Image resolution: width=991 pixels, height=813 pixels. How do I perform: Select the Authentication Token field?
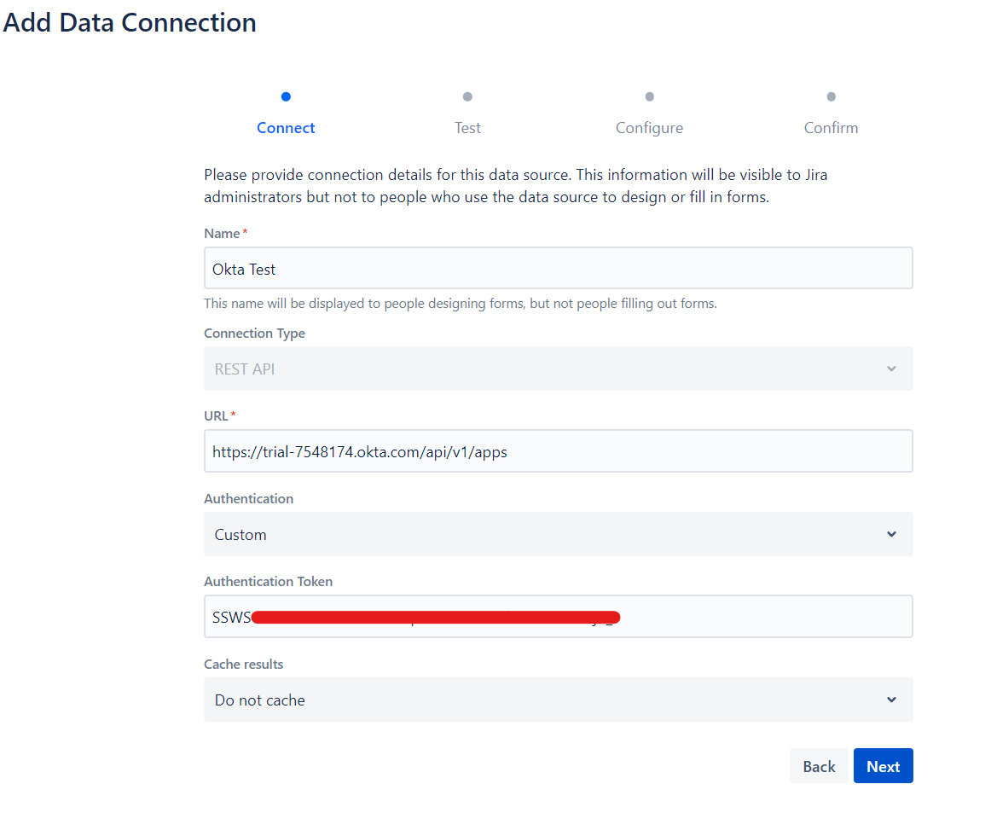pos(558,617)
